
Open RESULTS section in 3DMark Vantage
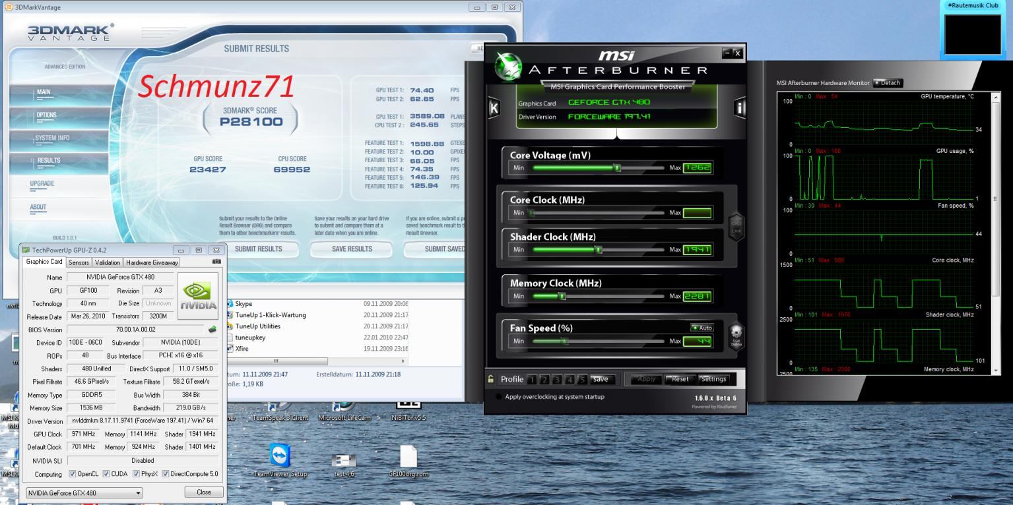[58, 162]
